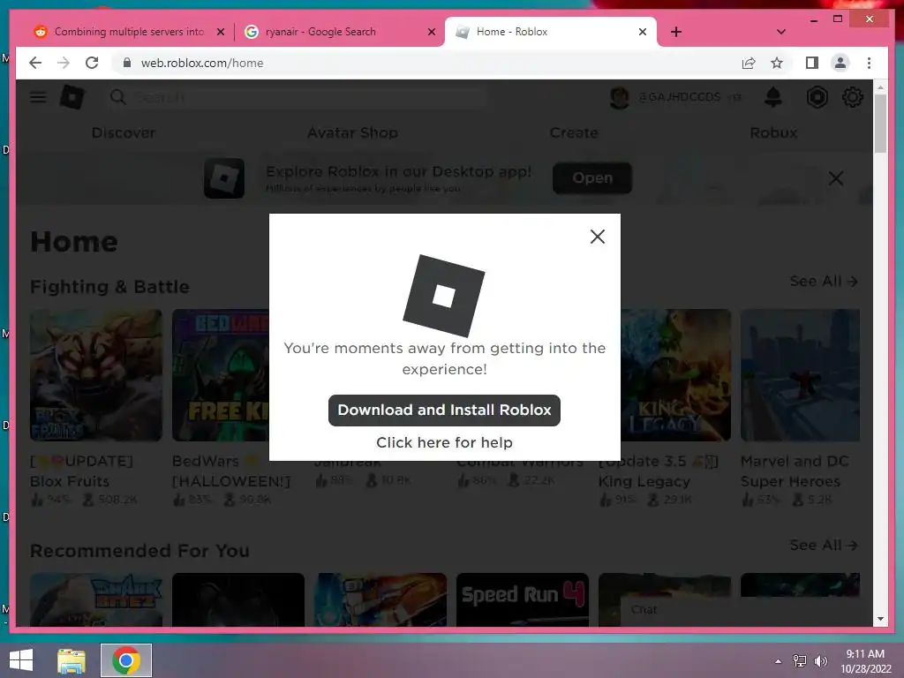Open the Robux hexagon icon
Screen dimensions: 904x678
pyautogui.click(x=817, y=97)
